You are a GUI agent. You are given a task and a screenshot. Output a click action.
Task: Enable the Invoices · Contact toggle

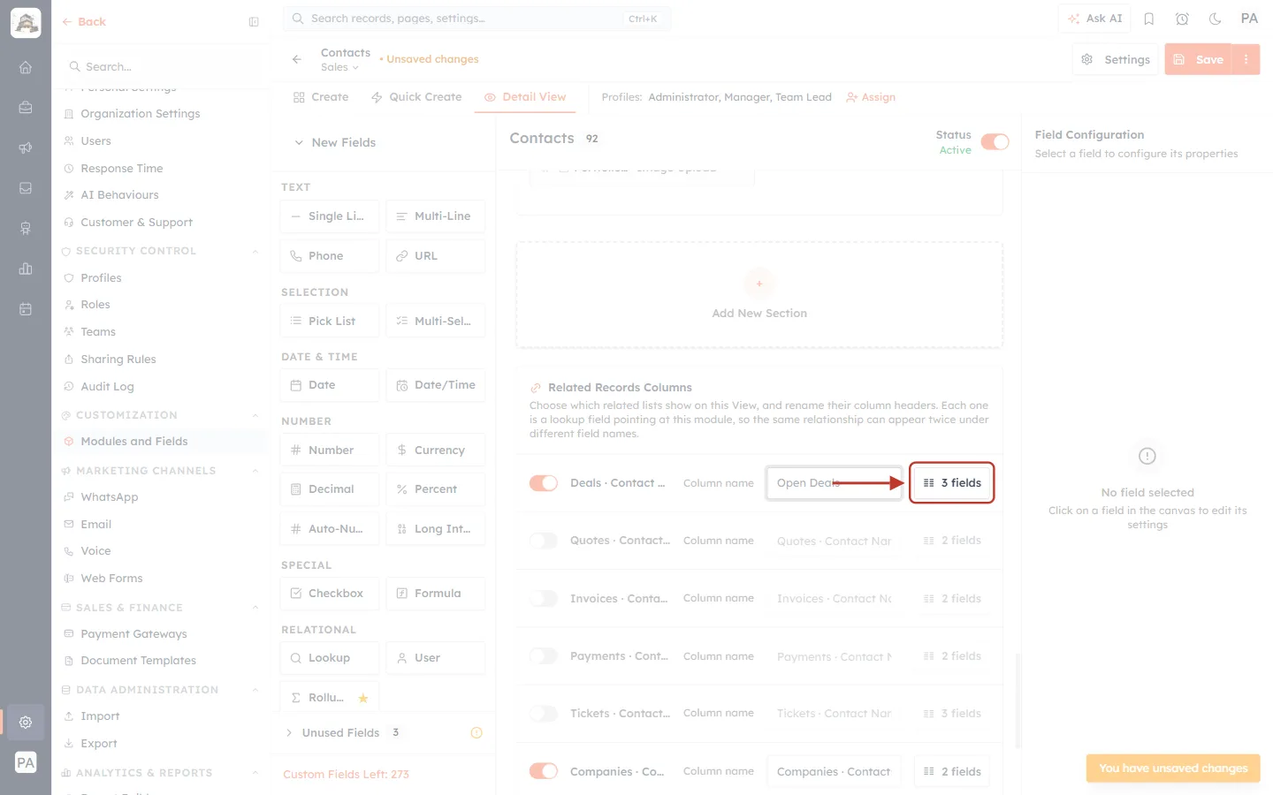click(544, 599)
